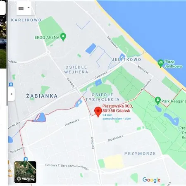Click the 24 min samochodem travel info
The width and height of the screenshot is (186, 186).
pos(117,117)
